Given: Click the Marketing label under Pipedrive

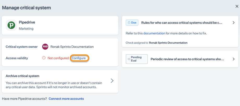Looking at the screenshot, I should tap(26, 28).
